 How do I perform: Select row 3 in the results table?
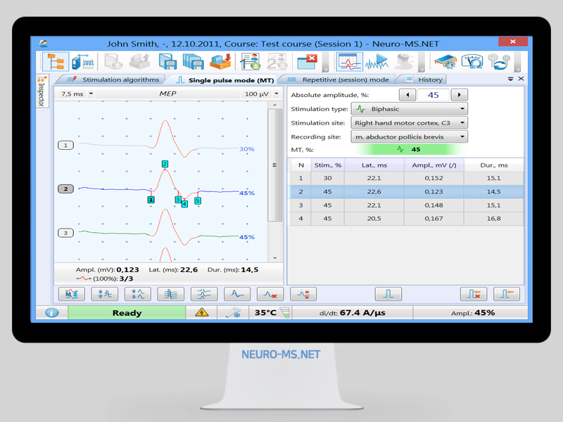pos(407,205)
